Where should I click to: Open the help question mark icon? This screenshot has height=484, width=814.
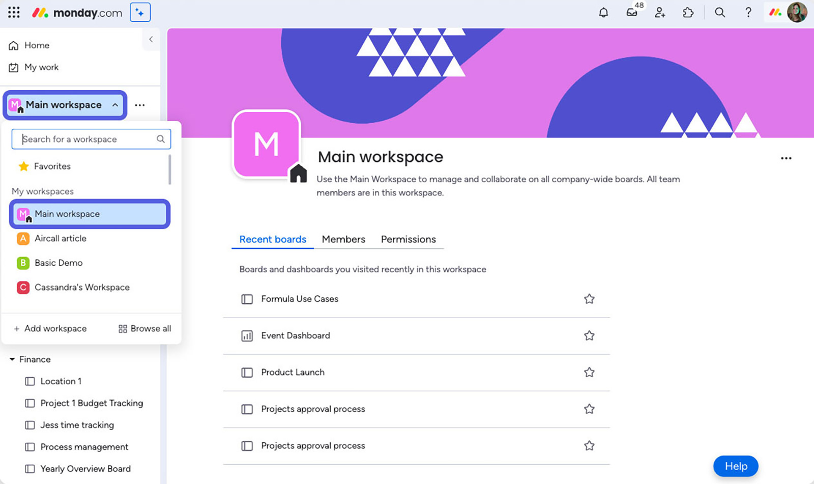click(748, 13)
